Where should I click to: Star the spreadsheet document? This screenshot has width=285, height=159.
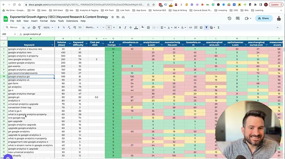pyautogui.click(x=112, y=17)
